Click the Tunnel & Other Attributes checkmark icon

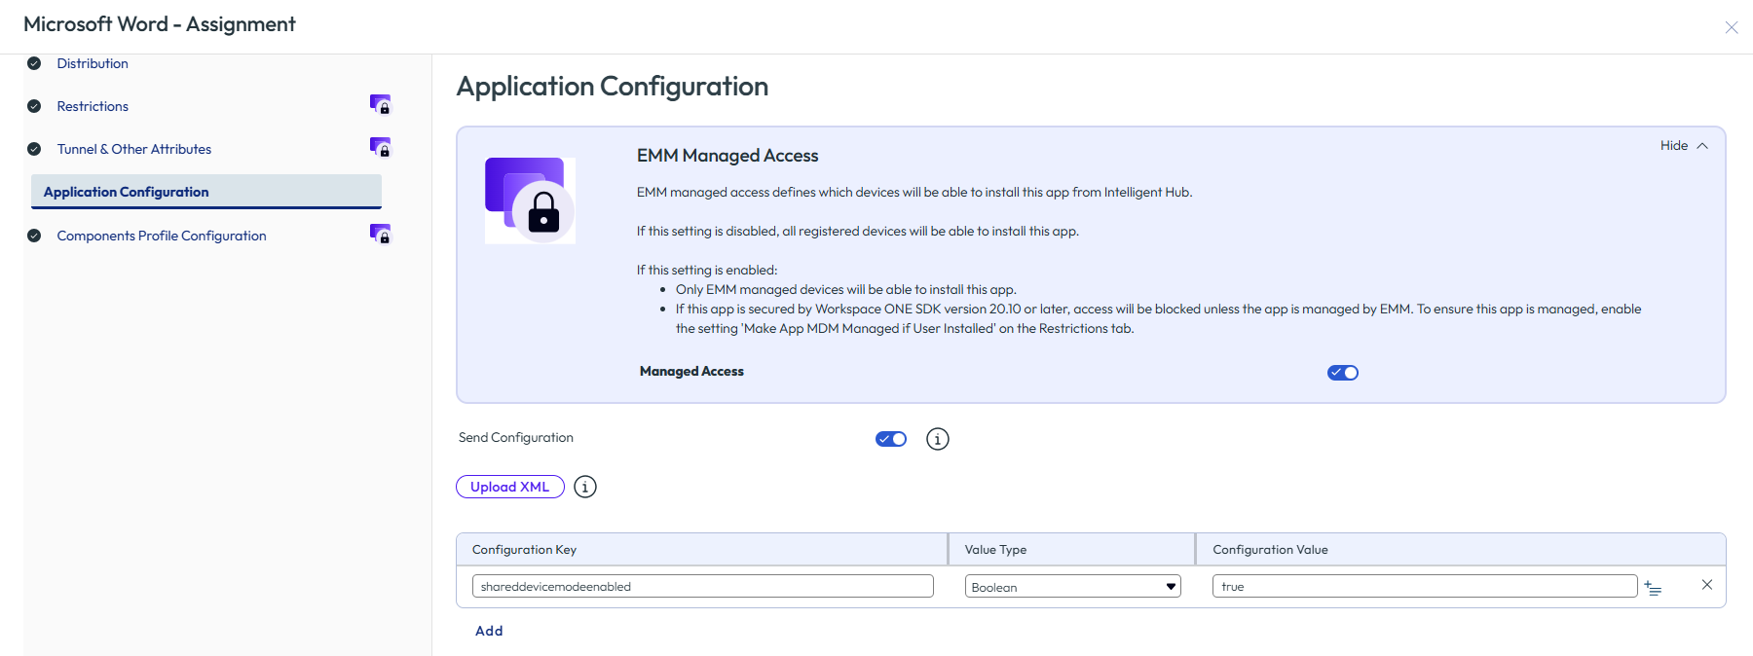click(x=34, y=149)
